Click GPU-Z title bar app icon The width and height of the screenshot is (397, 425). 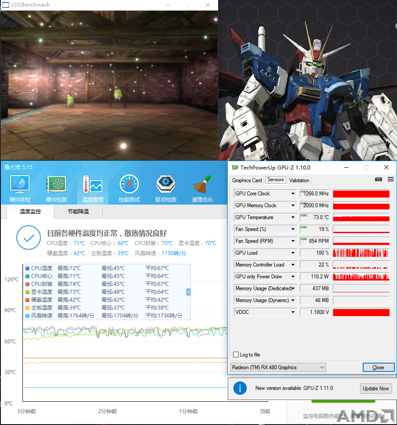click(x=235, y=168)
